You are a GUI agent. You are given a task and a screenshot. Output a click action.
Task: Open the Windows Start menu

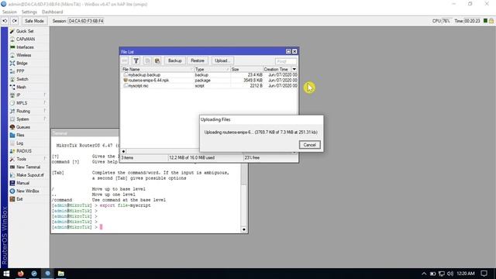[x=6, y=274]
